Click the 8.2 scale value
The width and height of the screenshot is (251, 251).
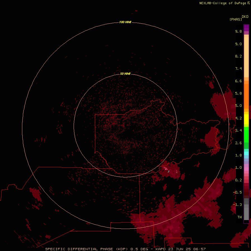[x=238, y=56]
